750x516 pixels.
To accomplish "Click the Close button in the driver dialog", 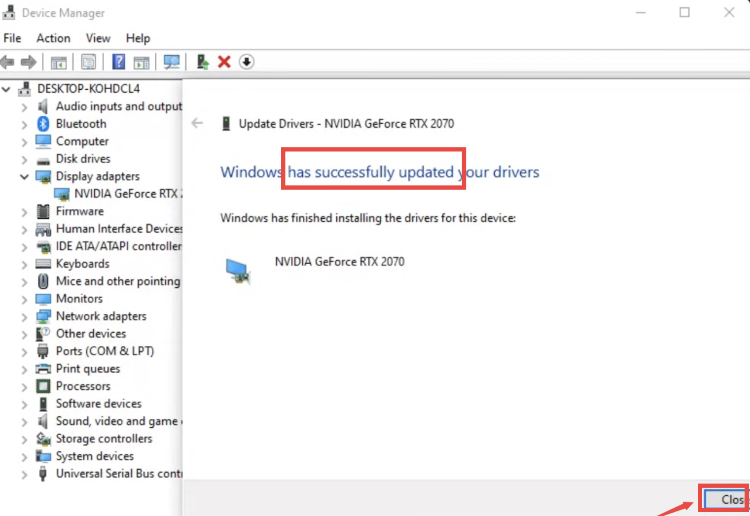I will pos(726,500).
